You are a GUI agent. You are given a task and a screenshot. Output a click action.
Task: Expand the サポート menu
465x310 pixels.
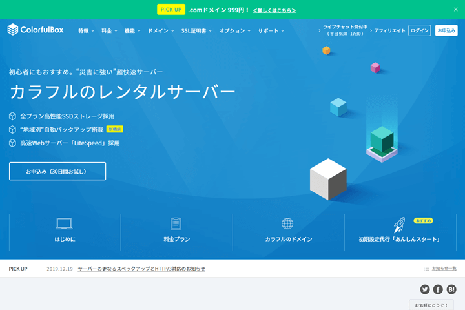(x=271, y=30)
